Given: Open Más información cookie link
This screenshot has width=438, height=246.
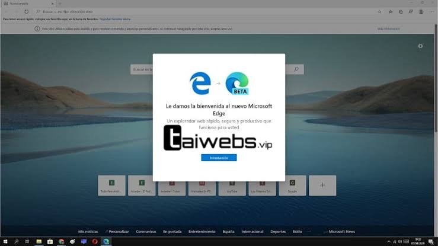Looking at the screenshot, I should click(389, 29).
